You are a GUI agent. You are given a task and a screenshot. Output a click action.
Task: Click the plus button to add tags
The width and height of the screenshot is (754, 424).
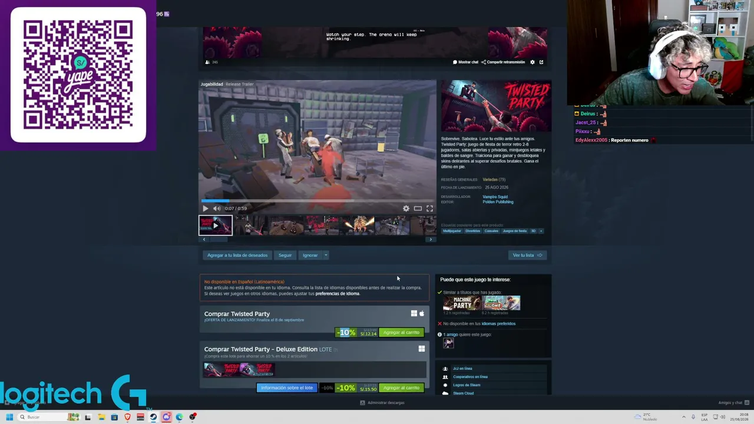pyautogui.click(x=541, y=231)
